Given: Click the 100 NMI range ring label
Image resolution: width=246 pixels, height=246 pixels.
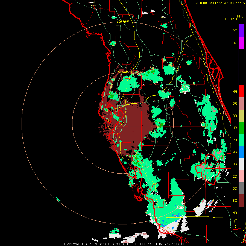Looking at the screenshot, I should [x=123, y=22].
